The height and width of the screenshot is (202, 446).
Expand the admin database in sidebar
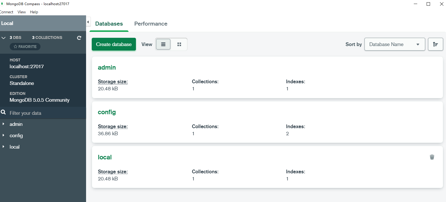point(3,124)
